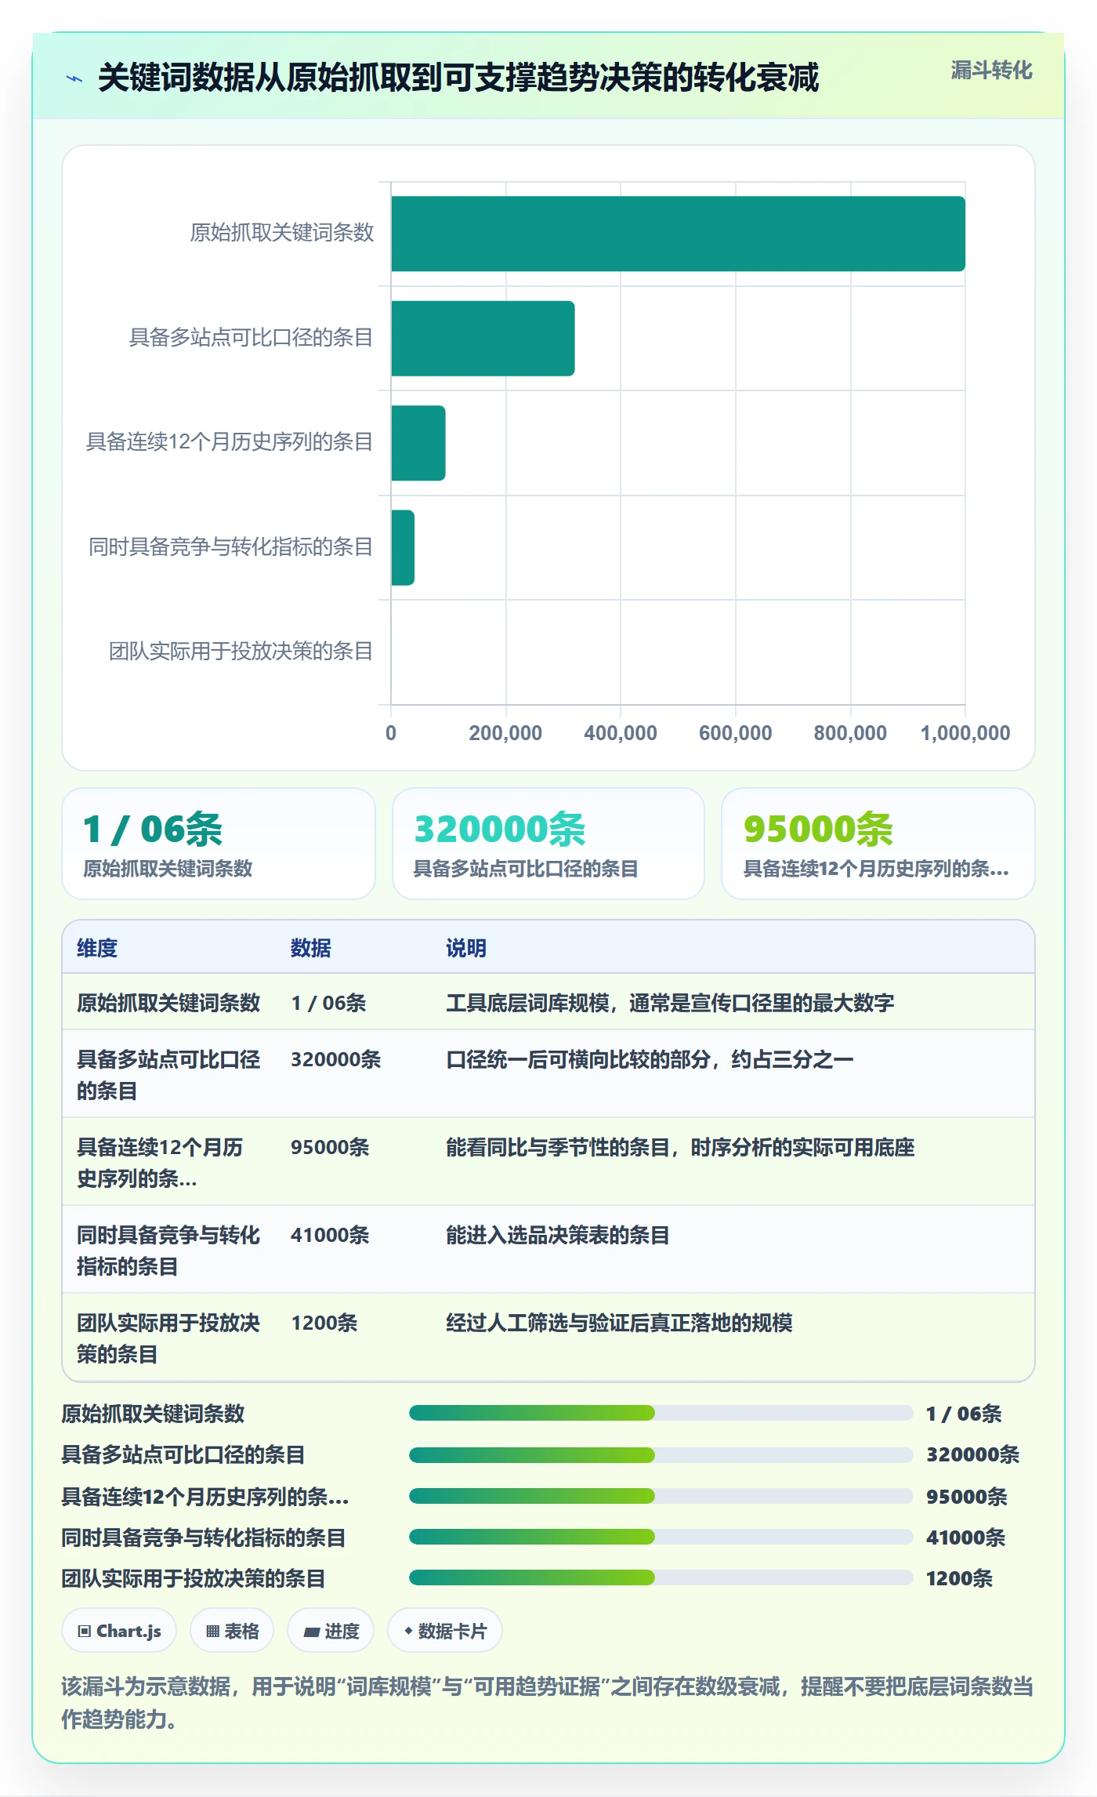
Task: Click the 经过人工筛选与验证后真正落地的规模 description
Action: click(619, 1323)
